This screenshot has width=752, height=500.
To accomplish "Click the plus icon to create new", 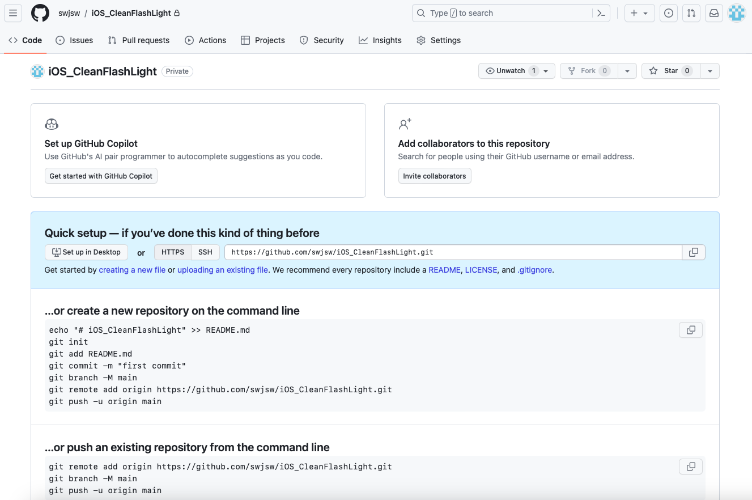I will (x=634, y=13).
